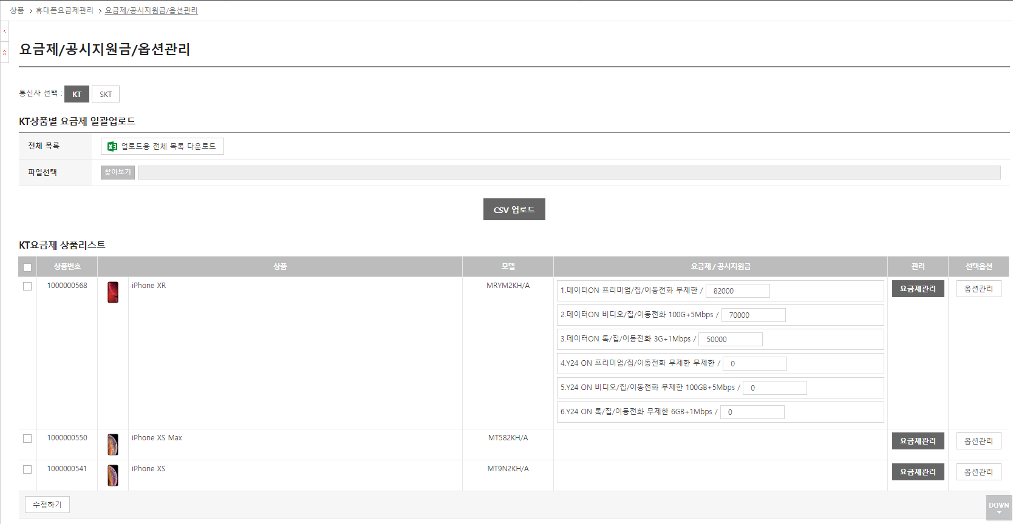This screenshot has height=524, width=1013.
Task: Click the 수정하기 button
Action: coord(47,505)
